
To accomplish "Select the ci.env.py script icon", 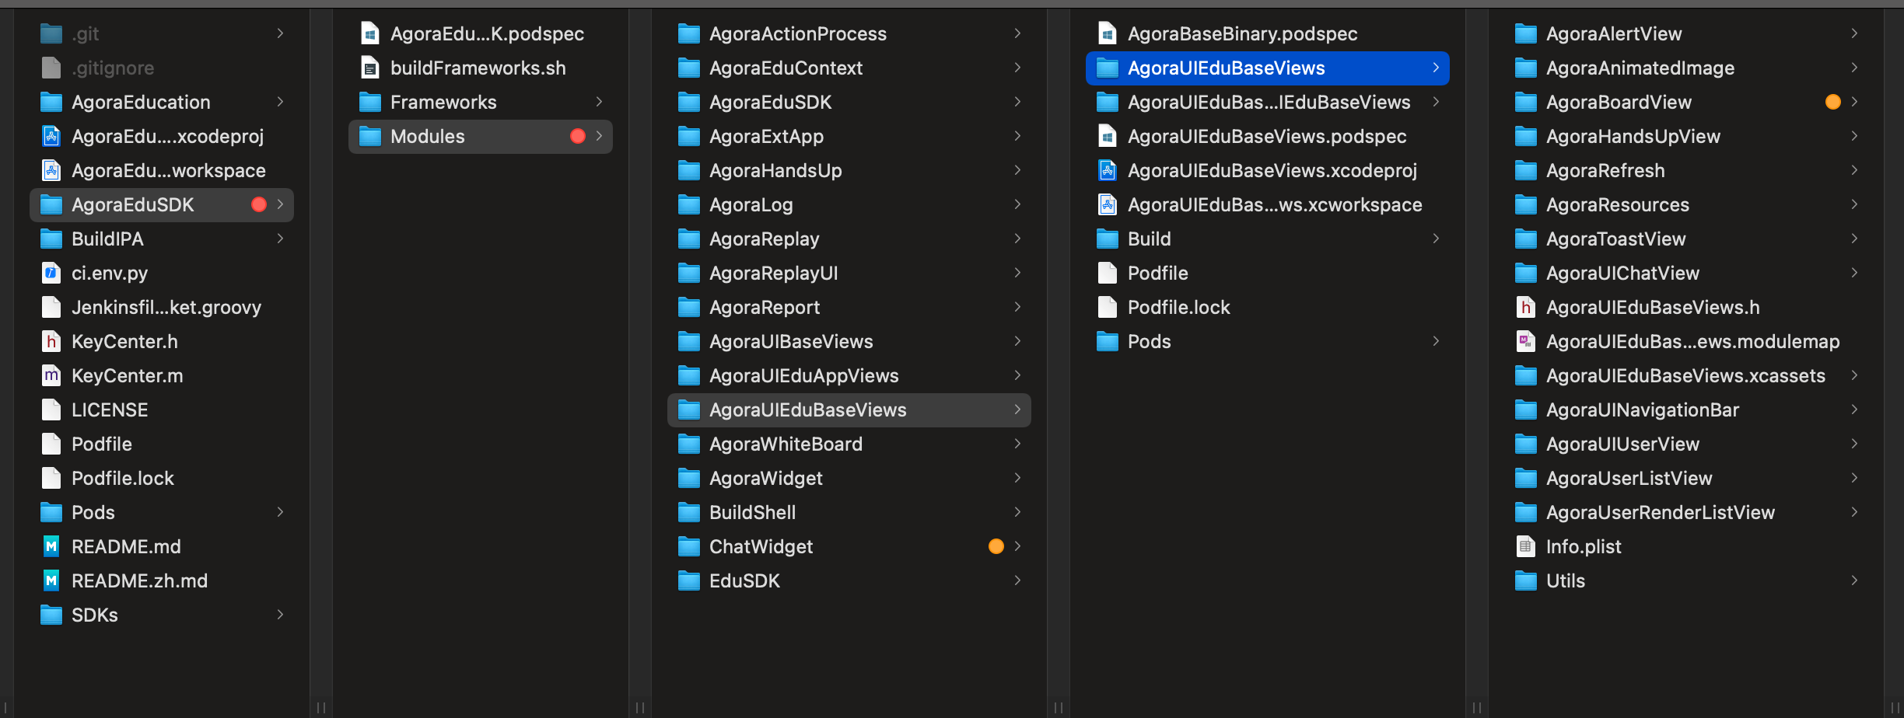I will coord(51,273).
